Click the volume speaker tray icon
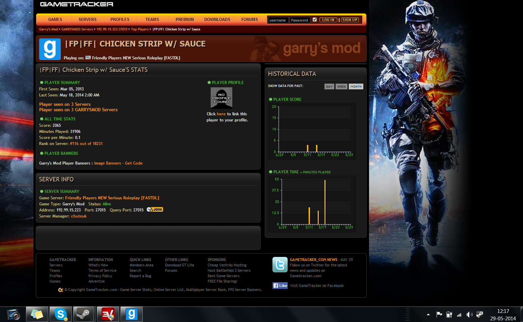523x322 pixels. tap(469, 315)
